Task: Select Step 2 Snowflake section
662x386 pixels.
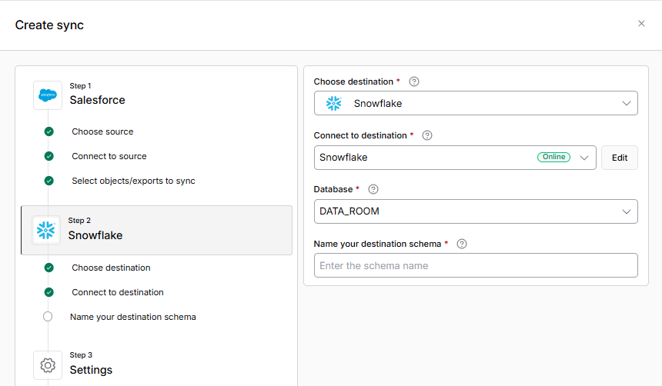Action: point(156,231)
